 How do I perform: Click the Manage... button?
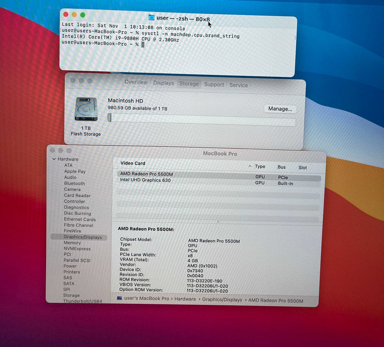[280, 109]
